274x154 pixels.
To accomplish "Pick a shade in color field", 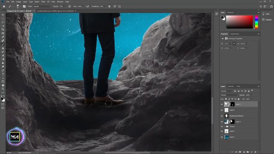I will click(239, 22).
